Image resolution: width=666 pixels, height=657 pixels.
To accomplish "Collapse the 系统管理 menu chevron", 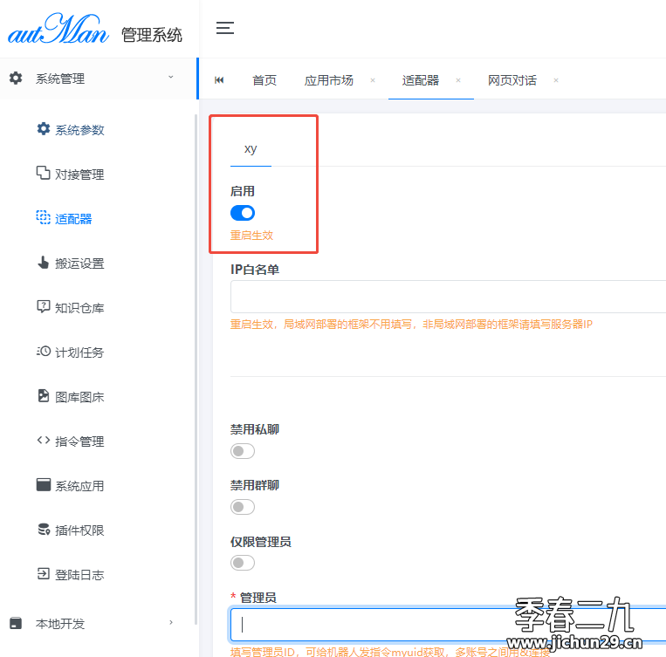I will 171,78.
